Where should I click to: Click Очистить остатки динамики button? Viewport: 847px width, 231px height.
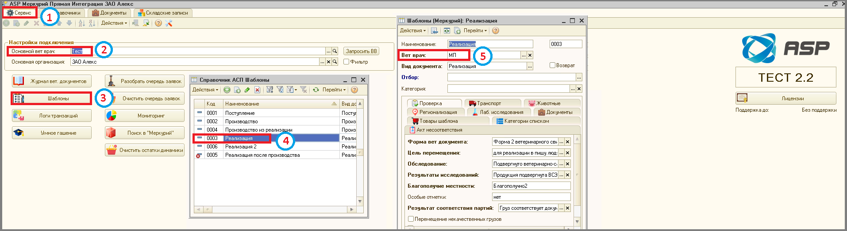(145, 150)
